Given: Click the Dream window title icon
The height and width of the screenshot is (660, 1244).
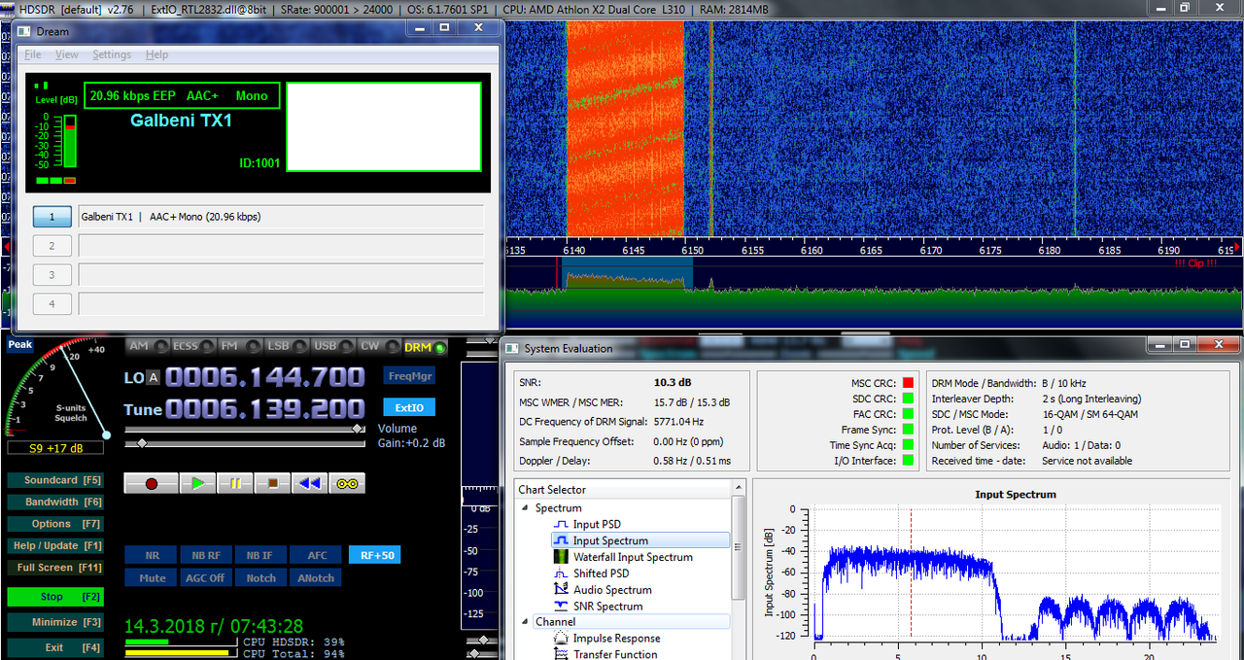Looking at the screenshot, I should (24, 31).
